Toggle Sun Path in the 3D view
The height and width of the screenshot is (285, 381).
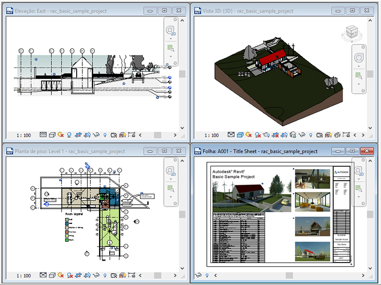pyautogui.click(x=248, y=134)
